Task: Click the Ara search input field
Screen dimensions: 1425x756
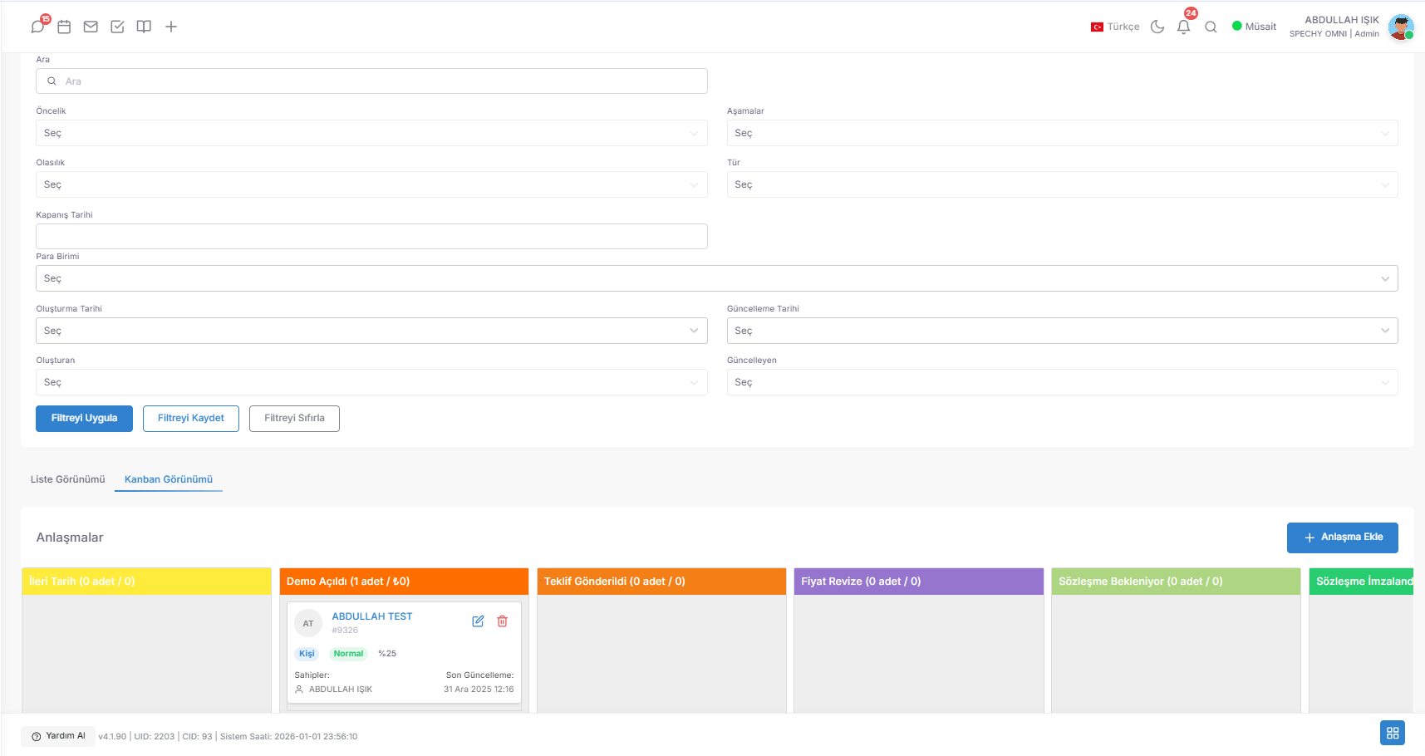Action: click(x=371, y=81)
